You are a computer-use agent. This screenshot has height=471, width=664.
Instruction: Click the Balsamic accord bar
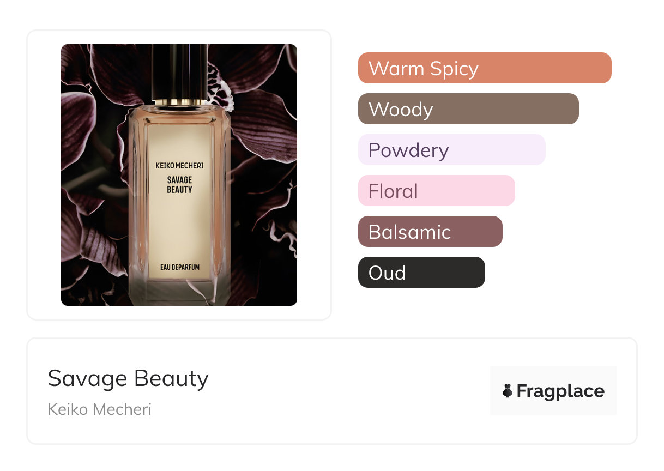[430, 232]
